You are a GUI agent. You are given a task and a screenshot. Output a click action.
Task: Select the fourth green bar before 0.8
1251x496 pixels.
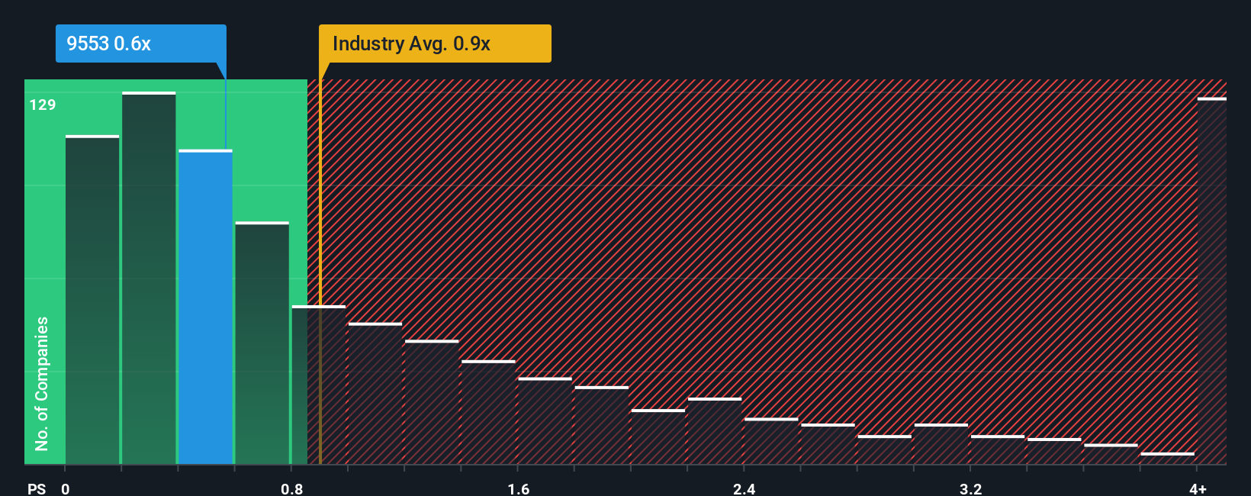pos(262,343)
